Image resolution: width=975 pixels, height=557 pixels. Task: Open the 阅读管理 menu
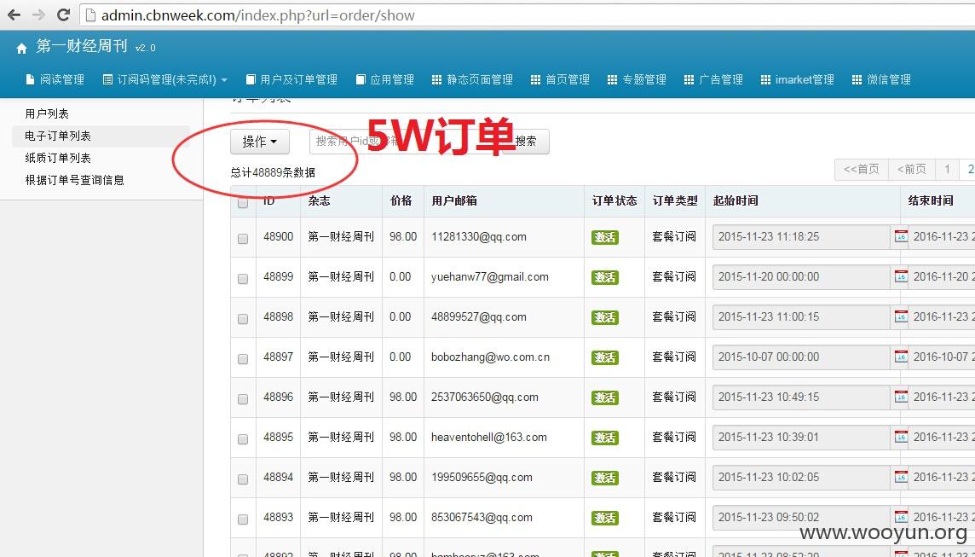(x=55, y=79)
